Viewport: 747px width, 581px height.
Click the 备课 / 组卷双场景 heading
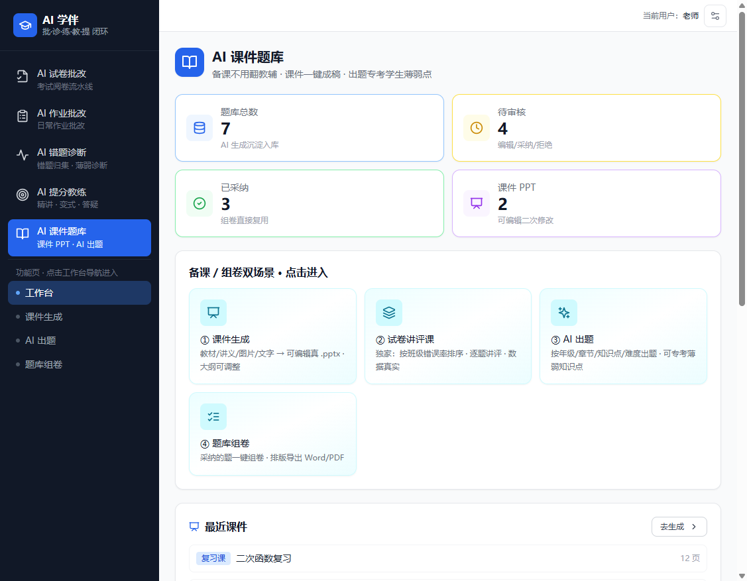tap(259, 272)
